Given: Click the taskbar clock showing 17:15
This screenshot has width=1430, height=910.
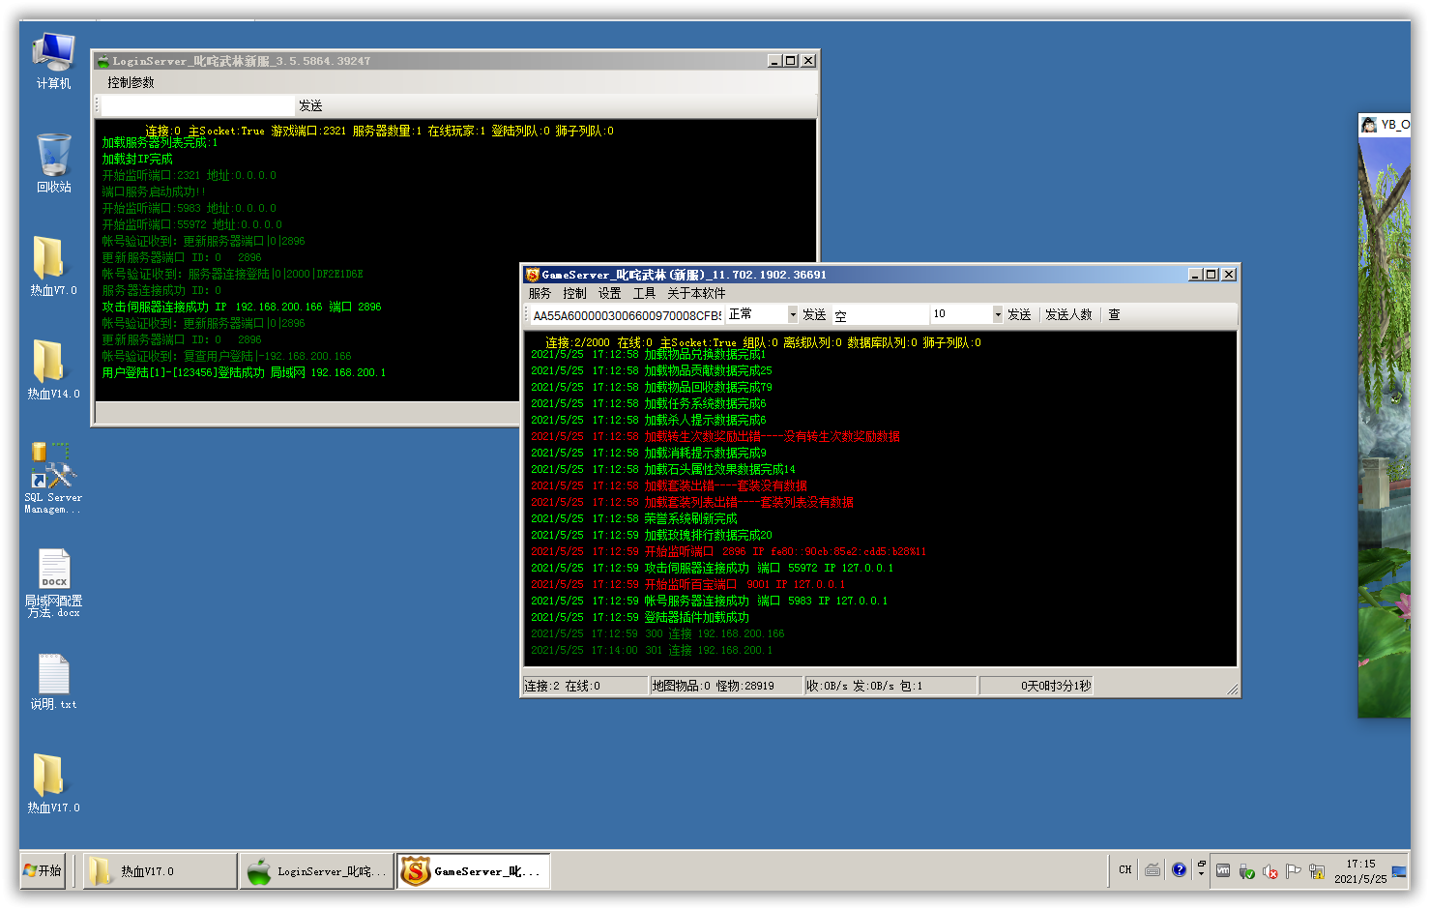Looking at the screenshot, I should click(x=1359, y=871).
